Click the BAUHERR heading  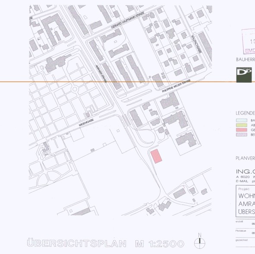point(246,59)
